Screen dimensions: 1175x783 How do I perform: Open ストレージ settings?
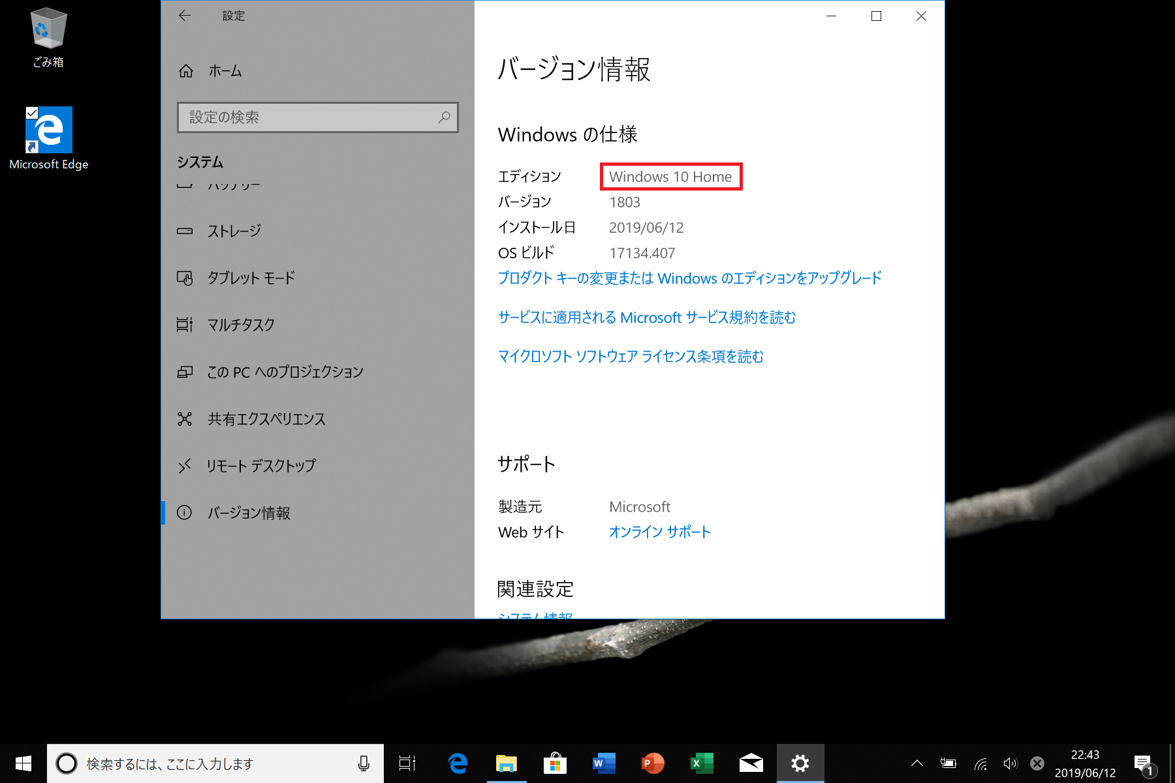click(234, 231)
